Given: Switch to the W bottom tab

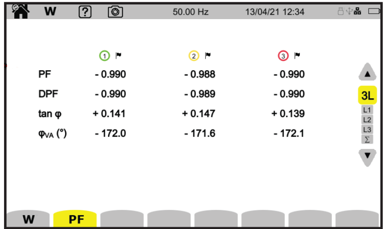Looking at the screenshot, I should pyautogui.click(x=28, y=220).
